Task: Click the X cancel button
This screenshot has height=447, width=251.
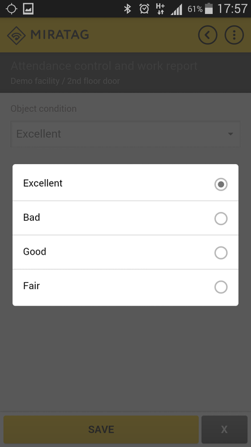Action: [224, 429]
